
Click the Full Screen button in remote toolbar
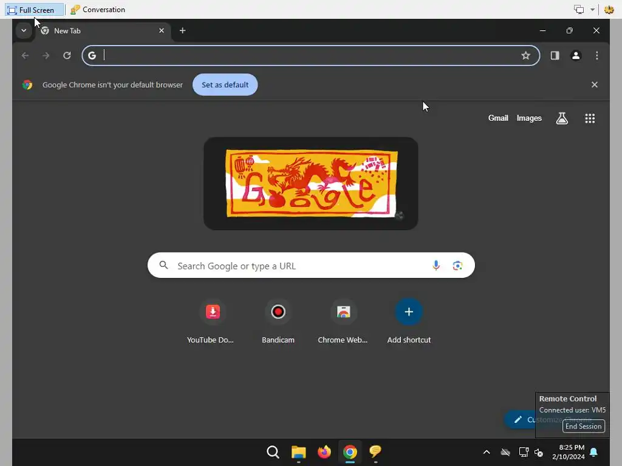click(35, 10)
